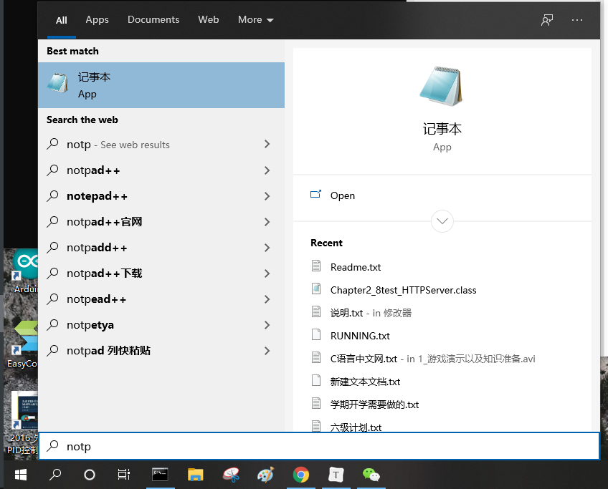Switch to the Apps tab

pos(97,20)
